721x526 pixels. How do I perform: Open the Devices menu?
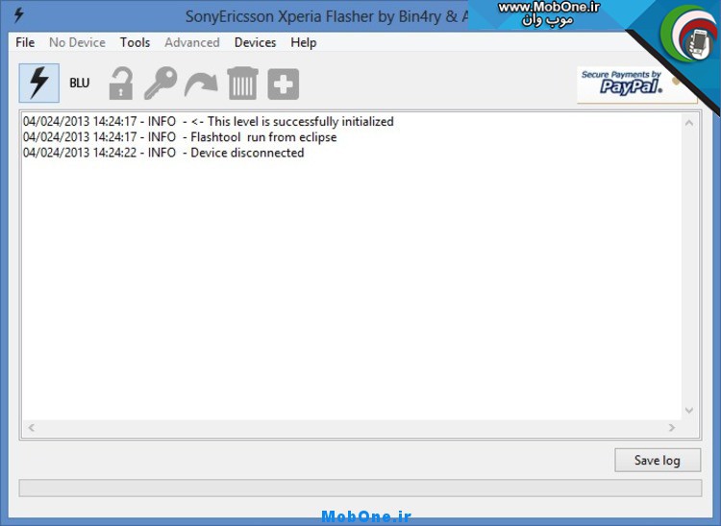(x=255, y=42)
